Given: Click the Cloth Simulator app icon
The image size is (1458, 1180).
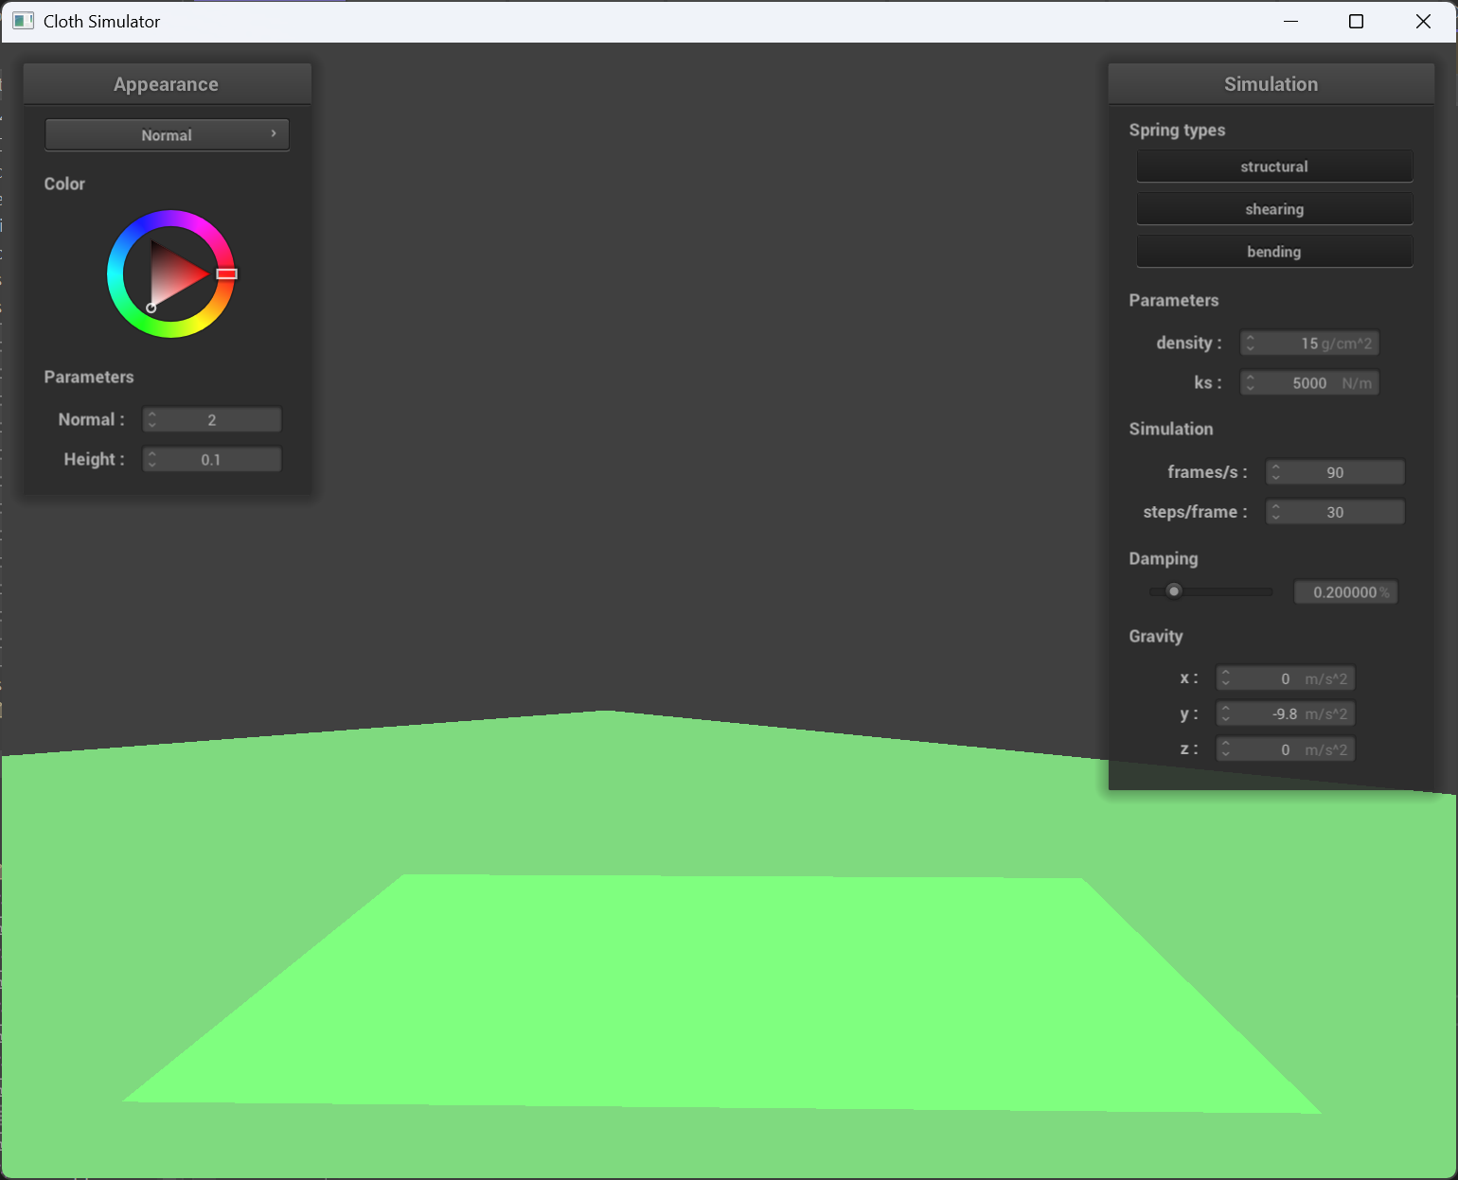Looking at the screenshot, I should tap(23, 21).
